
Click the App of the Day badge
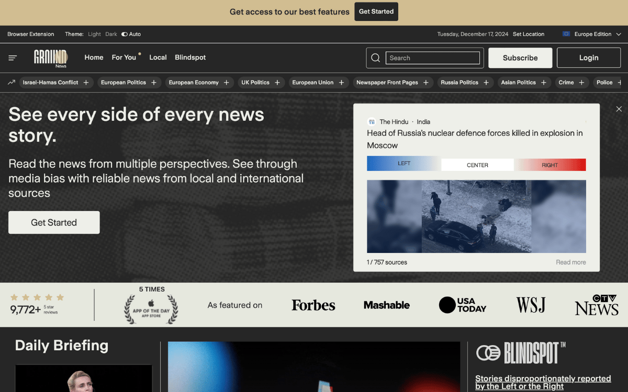pyautogui.click(x=151, y=308)
